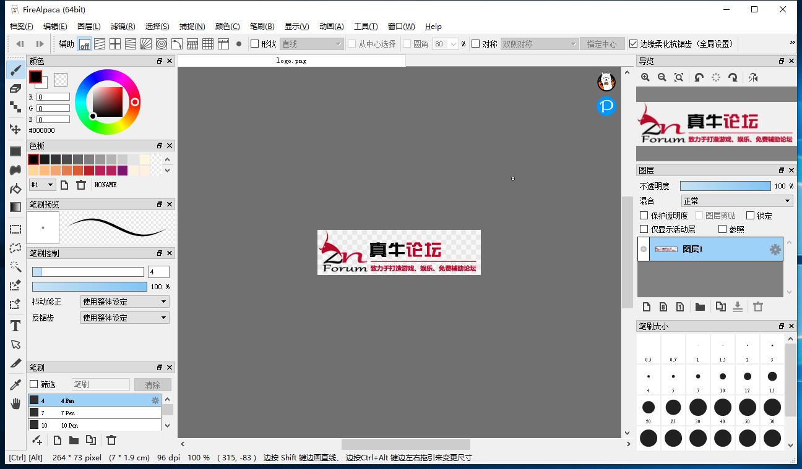This screenshot has height=469, width=802.
Task: Open the 混合 blend mode dropdown
Action: tap(736, 200)
